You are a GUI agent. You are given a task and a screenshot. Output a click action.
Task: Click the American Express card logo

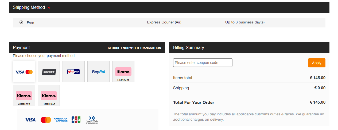coord(61,120)
